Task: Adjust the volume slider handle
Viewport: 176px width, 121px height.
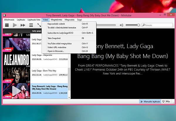Action: click(x=138, y=25)
